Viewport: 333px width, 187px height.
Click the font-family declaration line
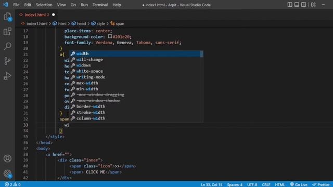pos(123,43)
